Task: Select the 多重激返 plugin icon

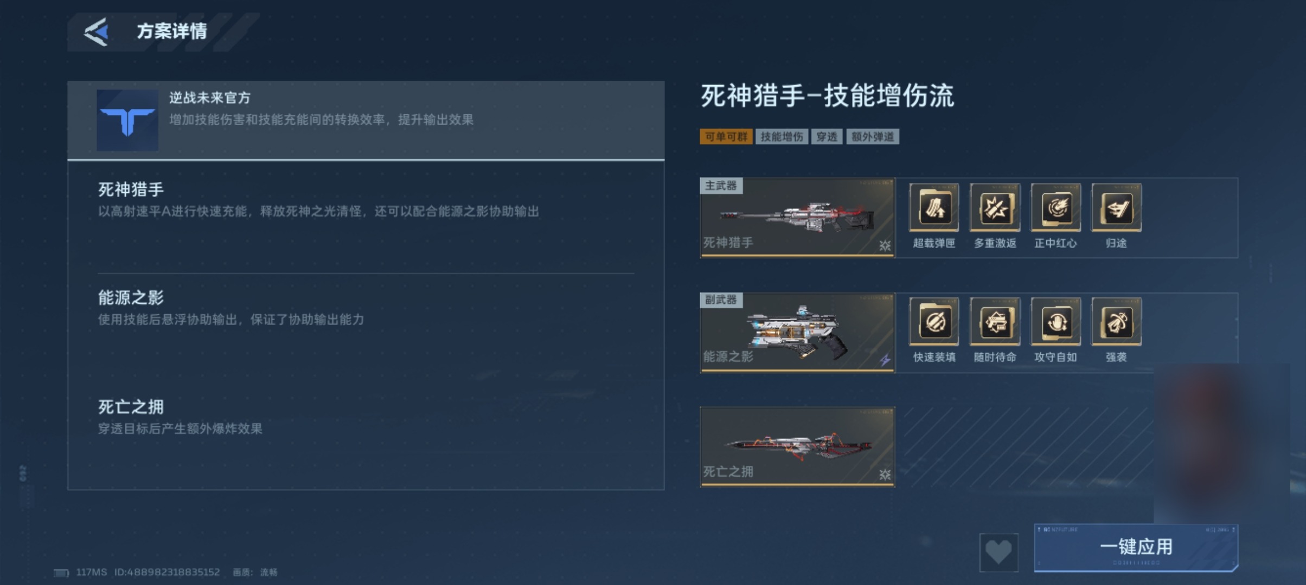Action: [x=995, y=207]
